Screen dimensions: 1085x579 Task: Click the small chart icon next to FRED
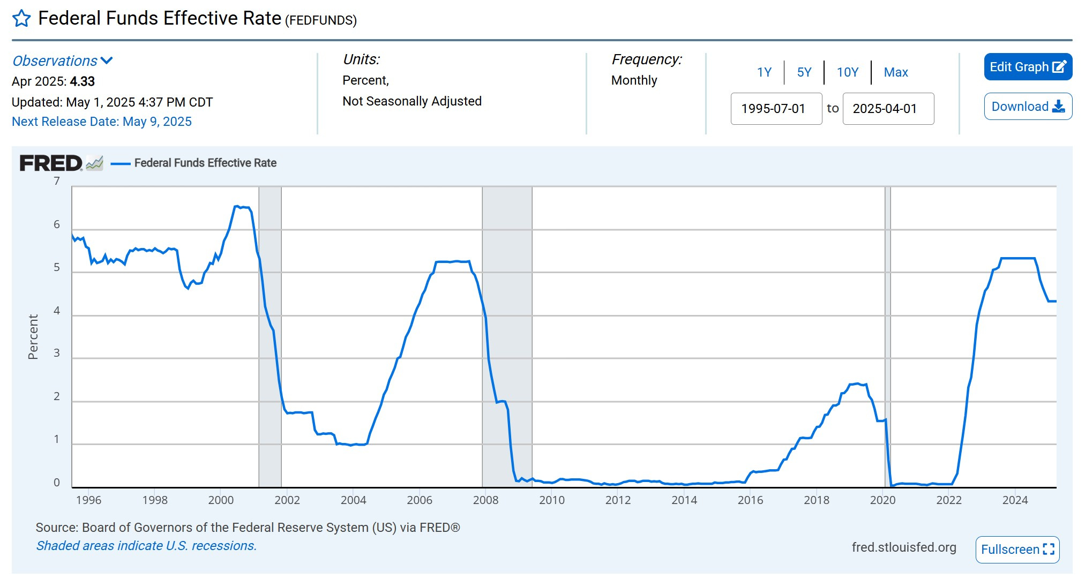pos(94,163)
